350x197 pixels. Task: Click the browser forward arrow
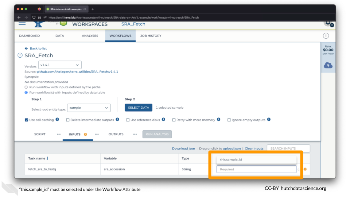coord(26,18)
